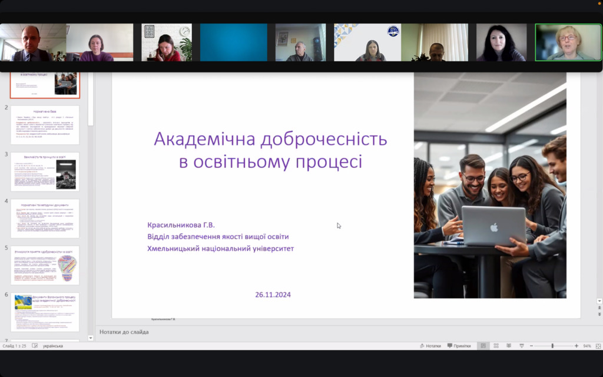Viewport: 603px width, 377px height.
Task: Switch to Reading view icon
Action: coord(509,346)
